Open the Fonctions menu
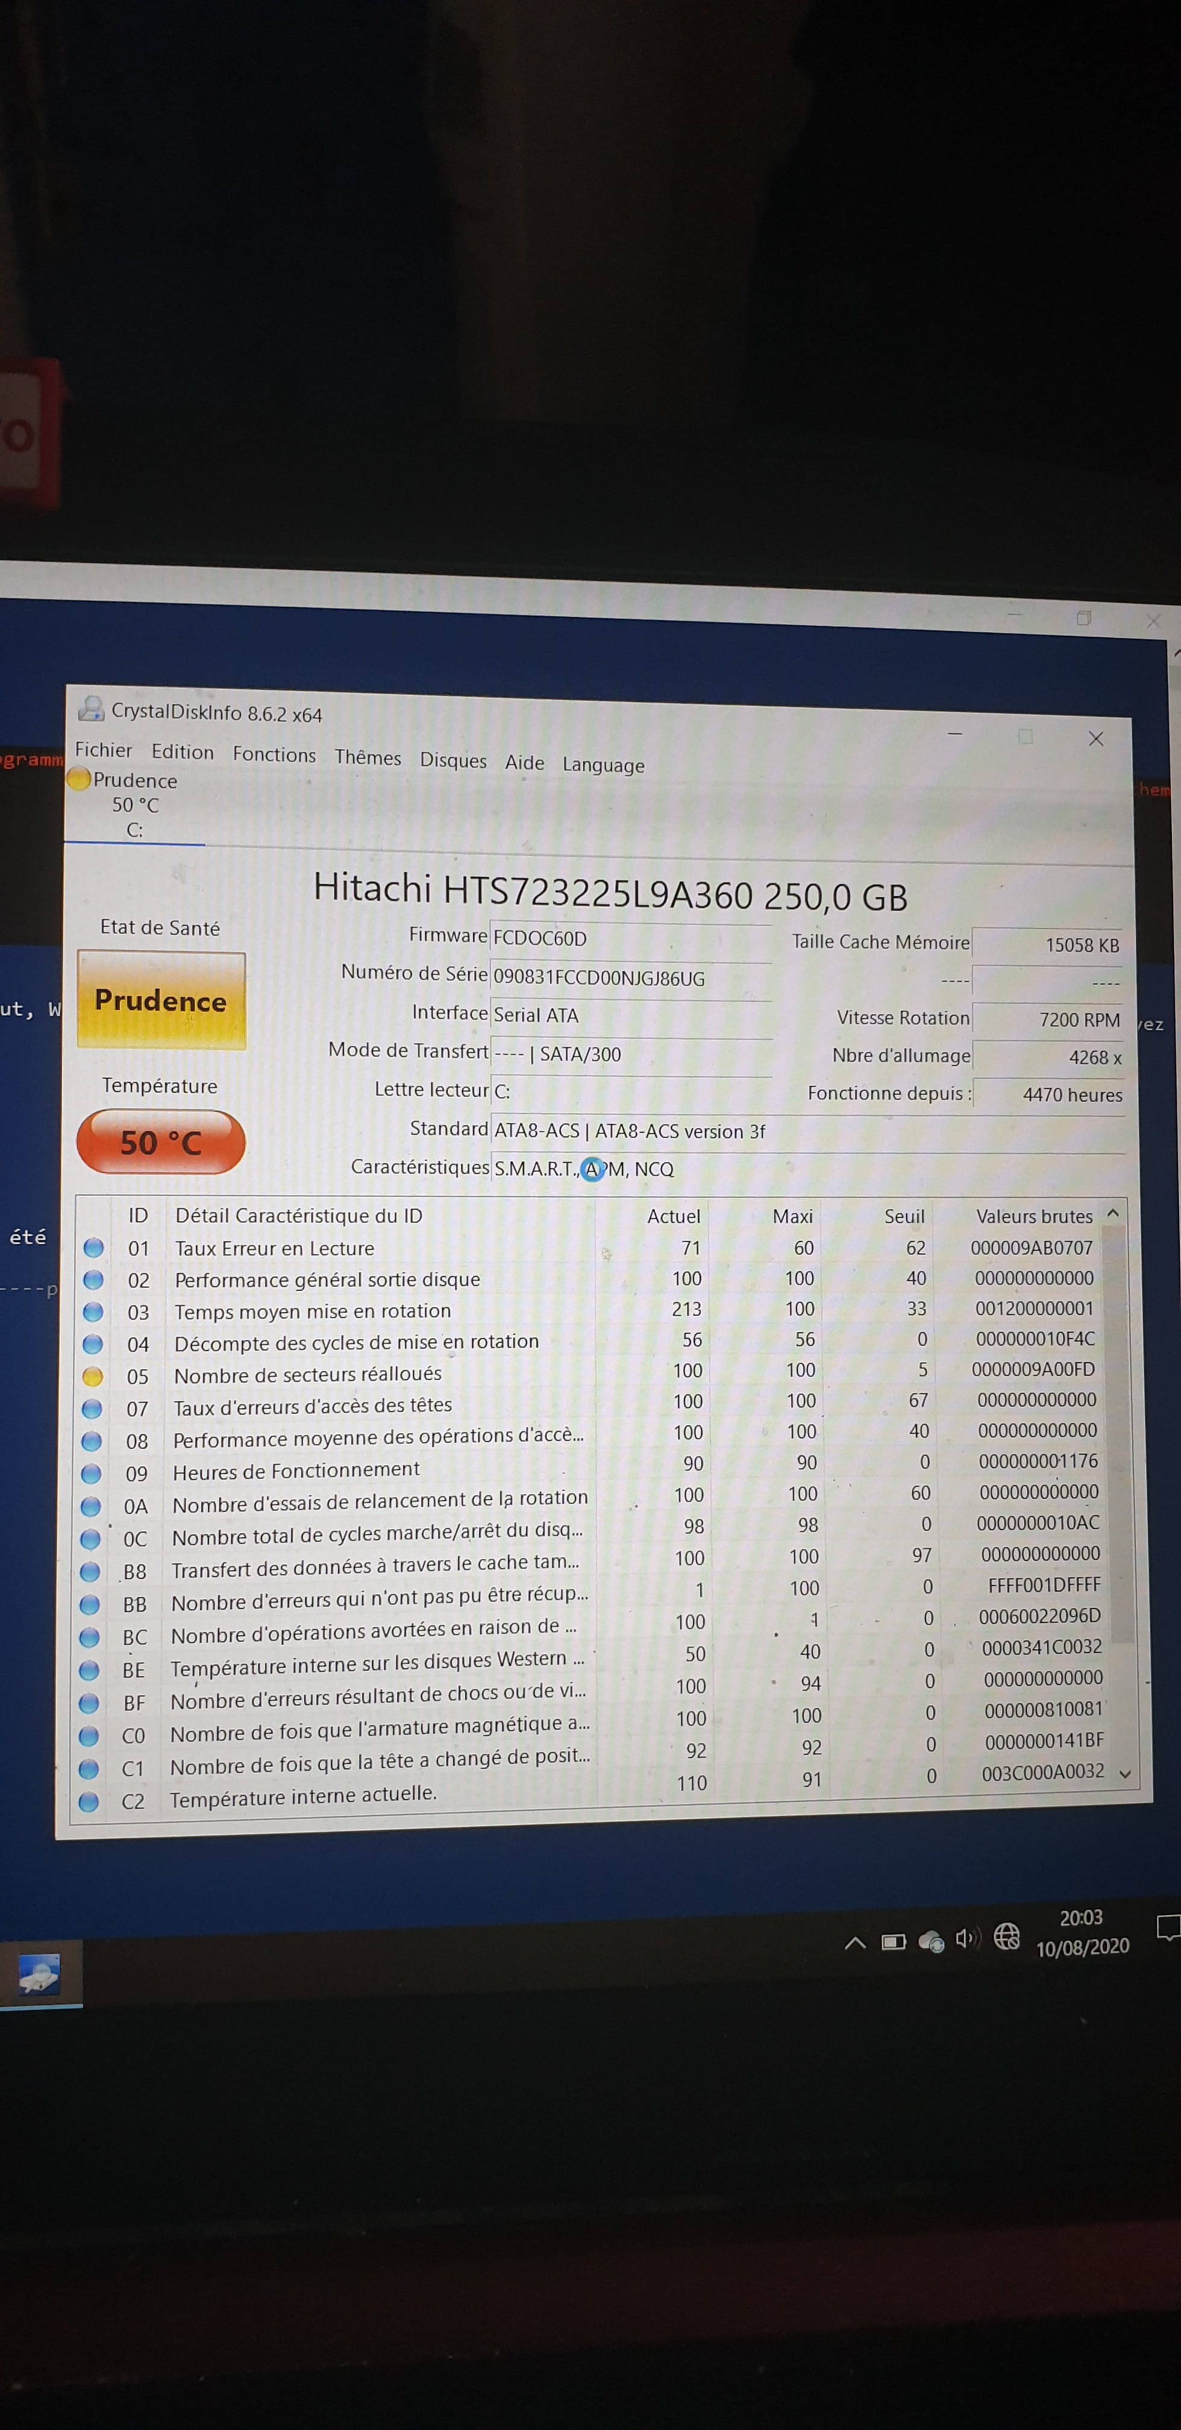Image resolution: width=1181 pixels, height=2430 pixels. [x=274, y=755]
